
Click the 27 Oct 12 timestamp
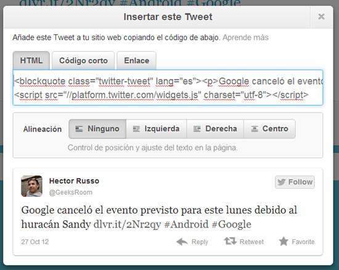35,242
